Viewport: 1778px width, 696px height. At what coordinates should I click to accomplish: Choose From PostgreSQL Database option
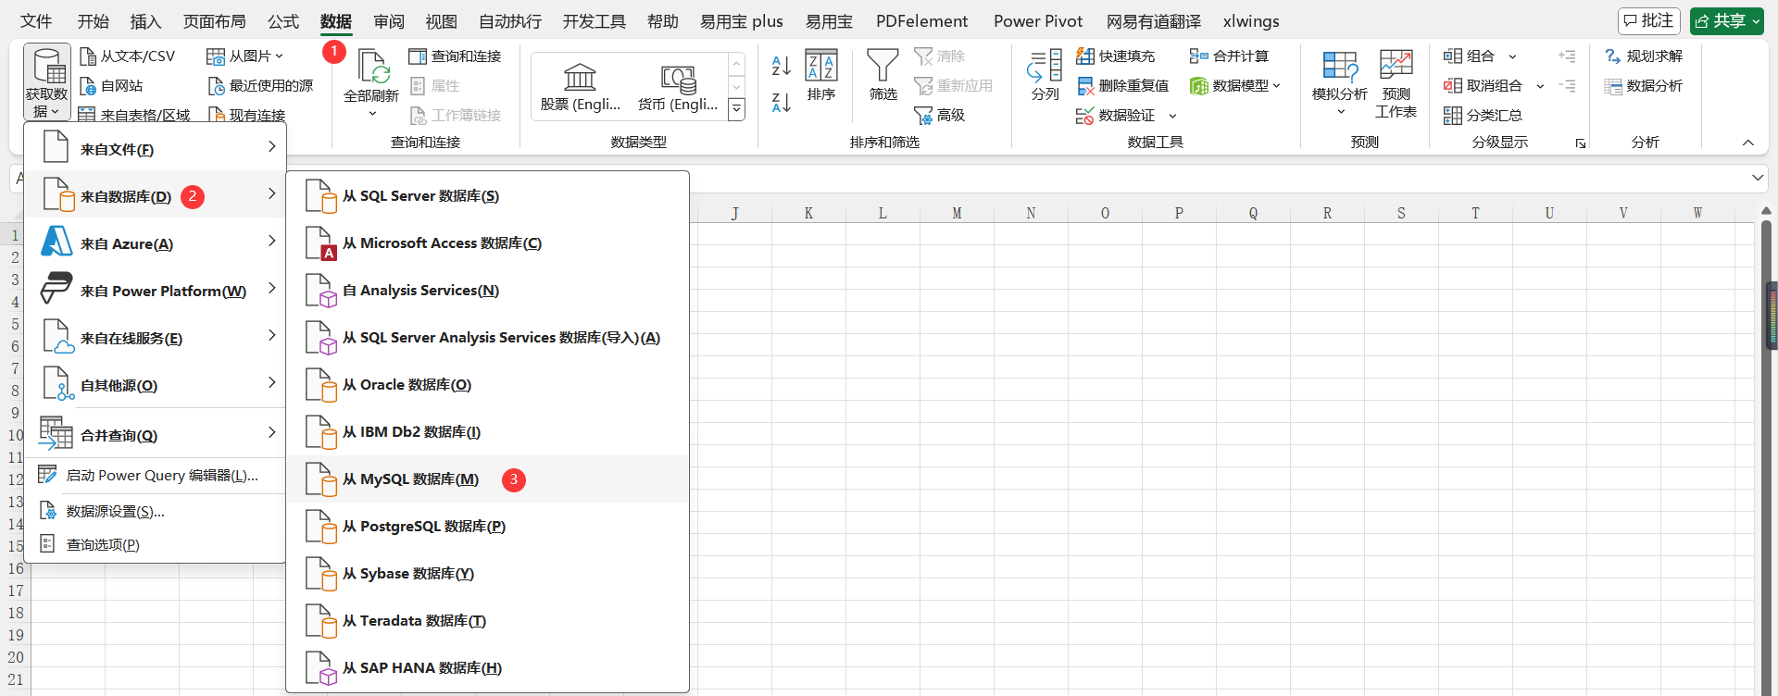pyautogui.click(x=488, y=526)
